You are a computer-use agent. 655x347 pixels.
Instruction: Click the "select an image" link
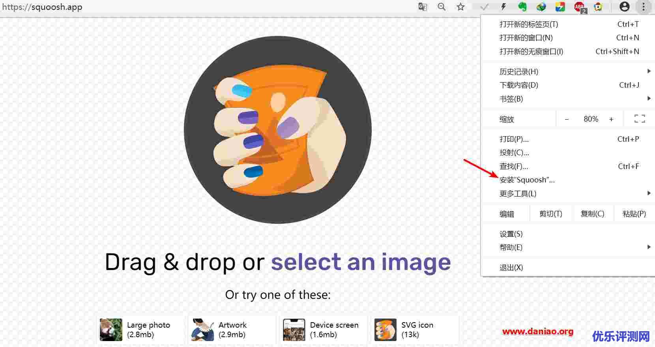tap(361, 262)
